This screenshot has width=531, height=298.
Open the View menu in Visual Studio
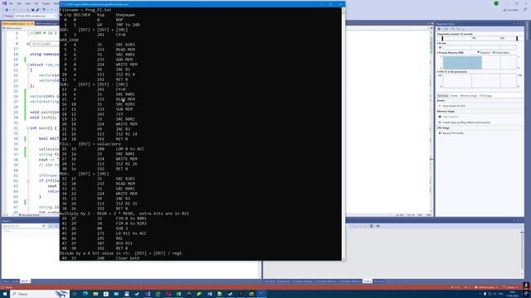pos(27,3)
